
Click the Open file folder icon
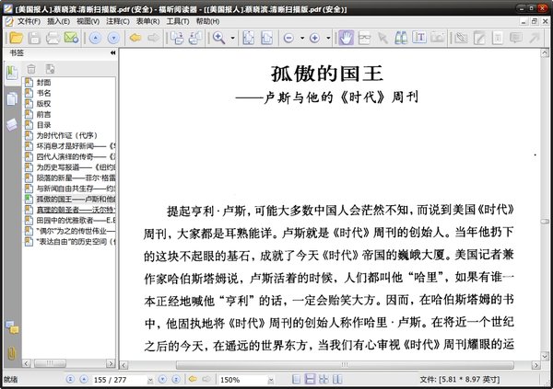17,38
